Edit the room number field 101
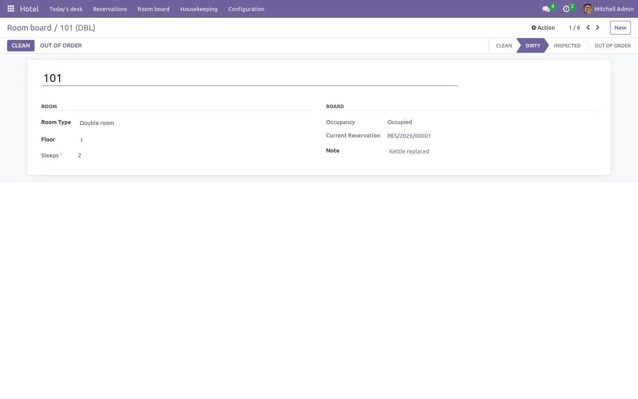This screenshot has width=638, height=399. (x=249, y=78)
